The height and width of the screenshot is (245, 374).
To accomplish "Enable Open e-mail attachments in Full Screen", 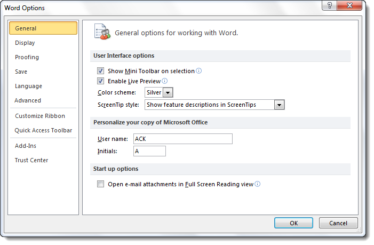I will (x=100, y=184).
